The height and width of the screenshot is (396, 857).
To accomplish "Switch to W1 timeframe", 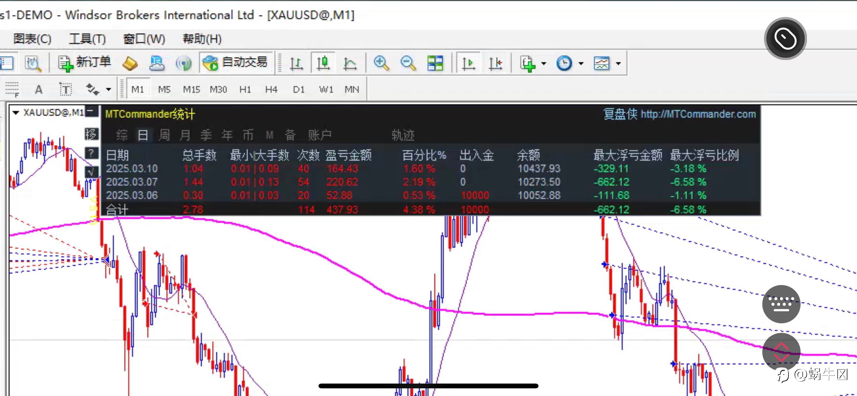I will pyautogui.click(x=326, y=90).
